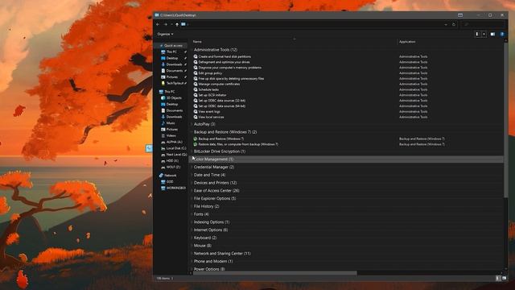Expand the Internet Options (6) group
This screenshot has height=290, width=515.
pos(211,230)
